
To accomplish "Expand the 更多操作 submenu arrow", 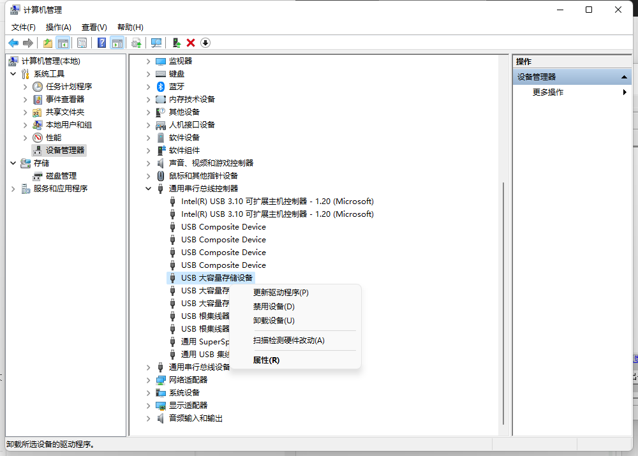I will tap(625, 92).
